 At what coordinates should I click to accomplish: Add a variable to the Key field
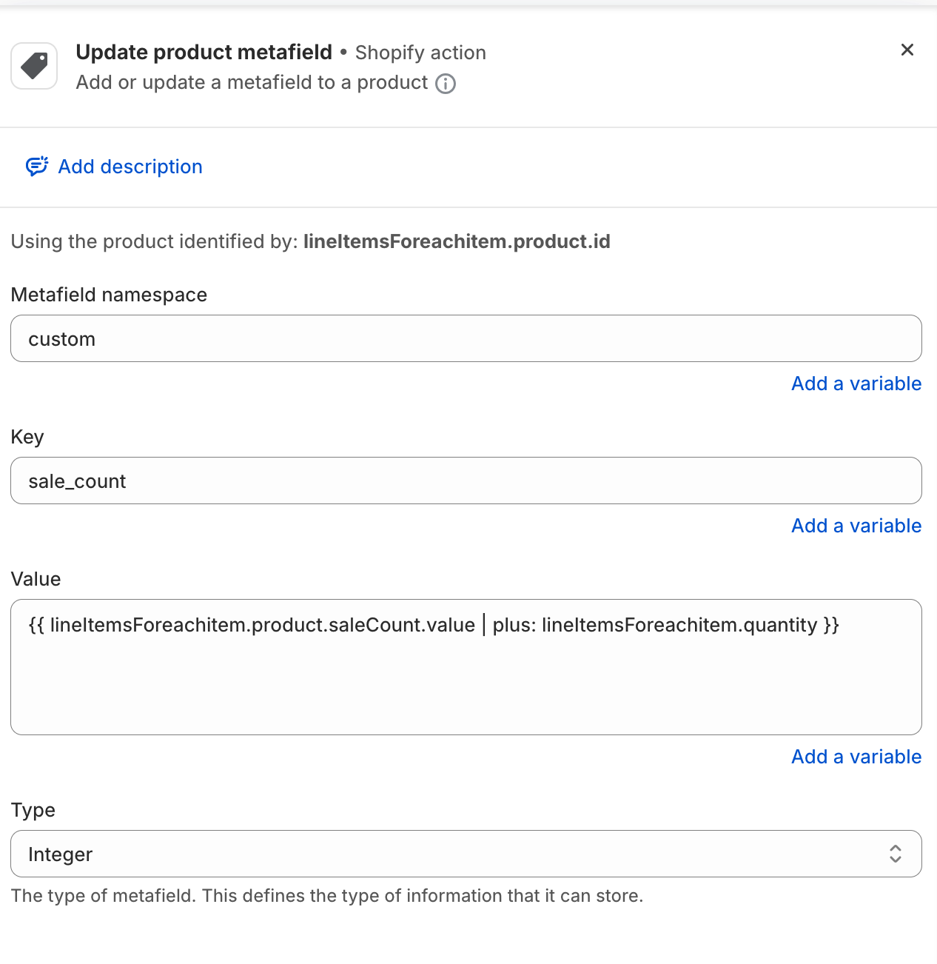pyautogui.click(x=856, y=526)
